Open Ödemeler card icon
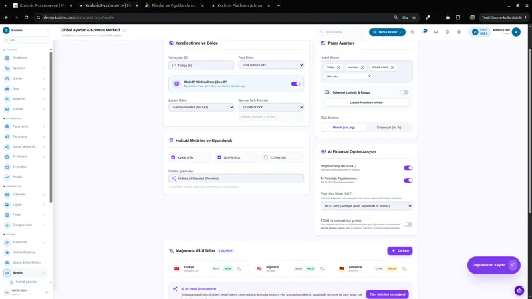Image resolution: width=532 pixels, height=299 pixels. point(7,194)
